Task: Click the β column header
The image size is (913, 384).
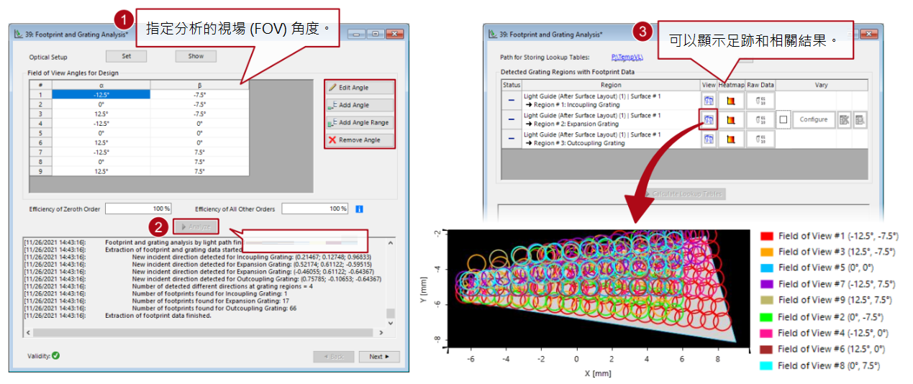Action: click(x=199, y=85)
